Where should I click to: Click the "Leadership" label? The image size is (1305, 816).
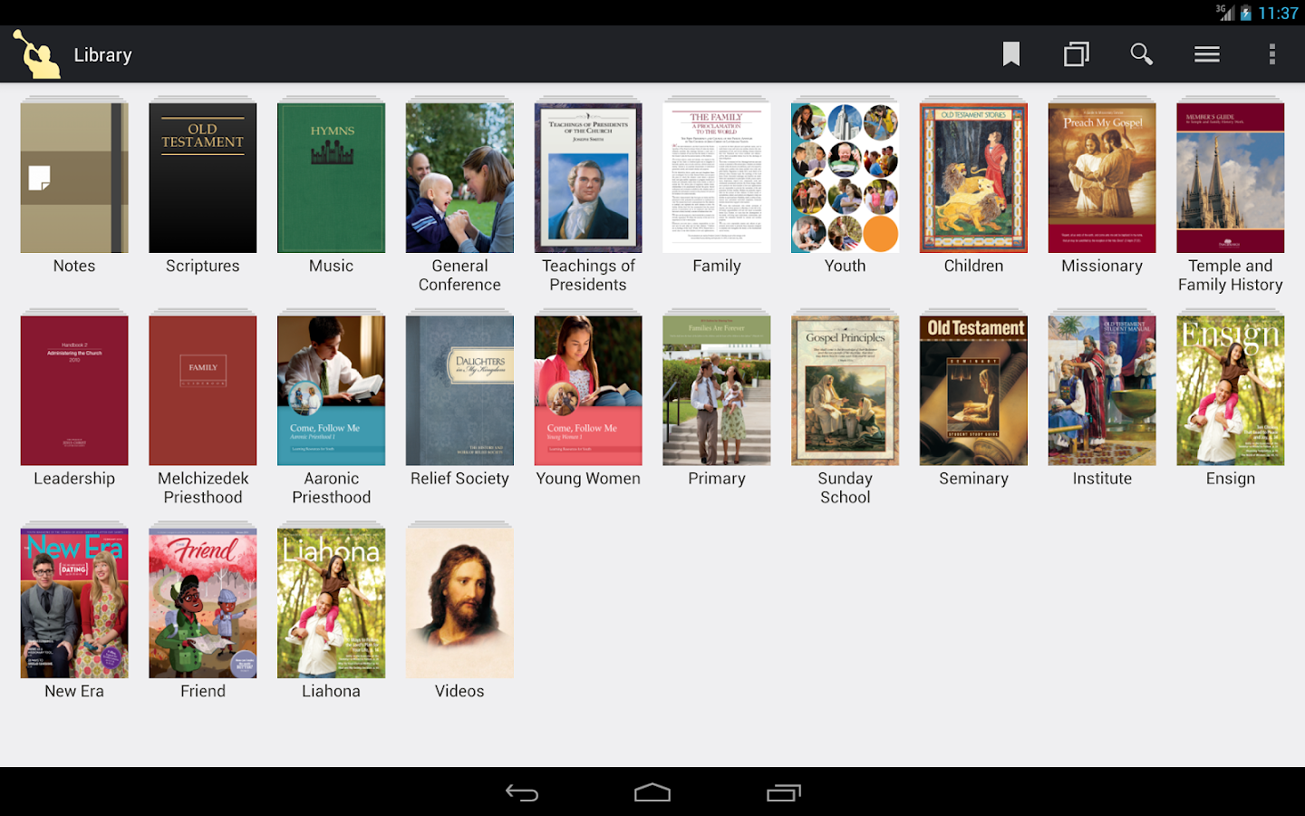tap(74, 479)
